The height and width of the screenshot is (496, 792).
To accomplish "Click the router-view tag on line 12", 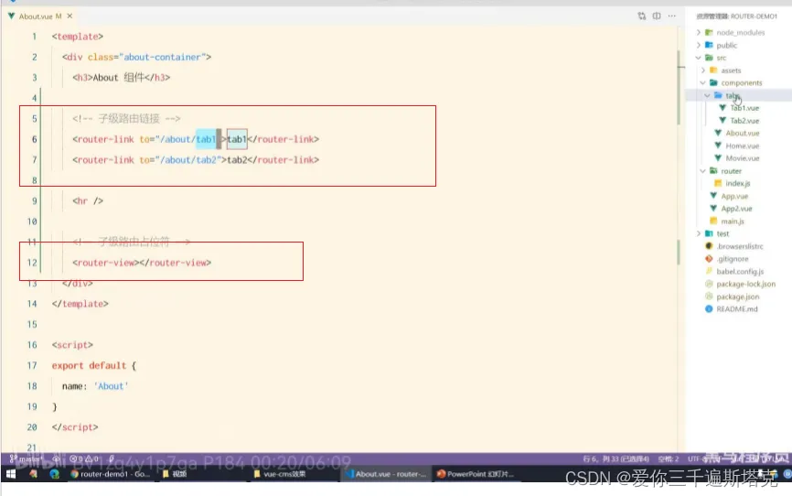I will 142,263.
